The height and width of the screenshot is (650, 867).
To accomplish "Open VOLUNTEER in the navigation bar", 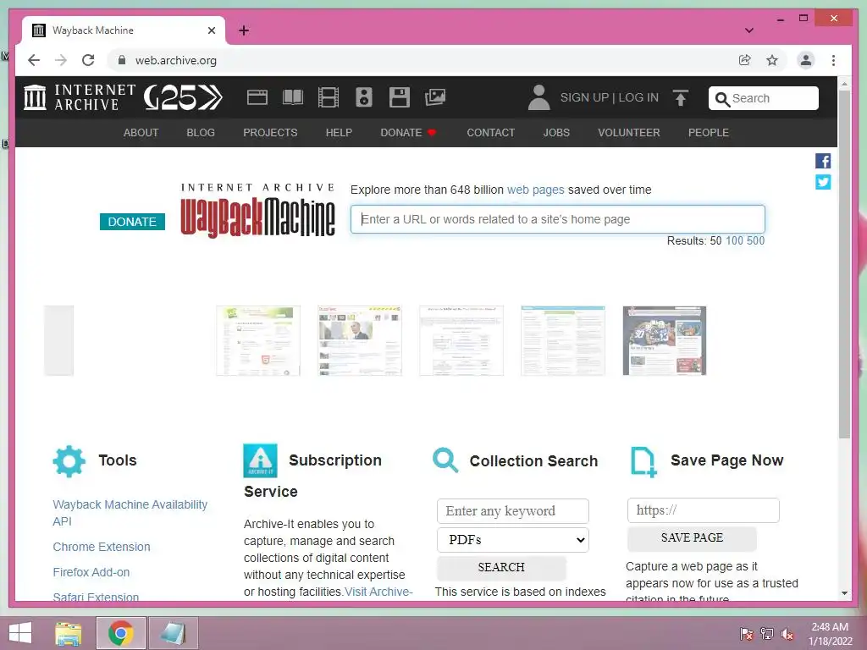I will click(x=629, y=133).
